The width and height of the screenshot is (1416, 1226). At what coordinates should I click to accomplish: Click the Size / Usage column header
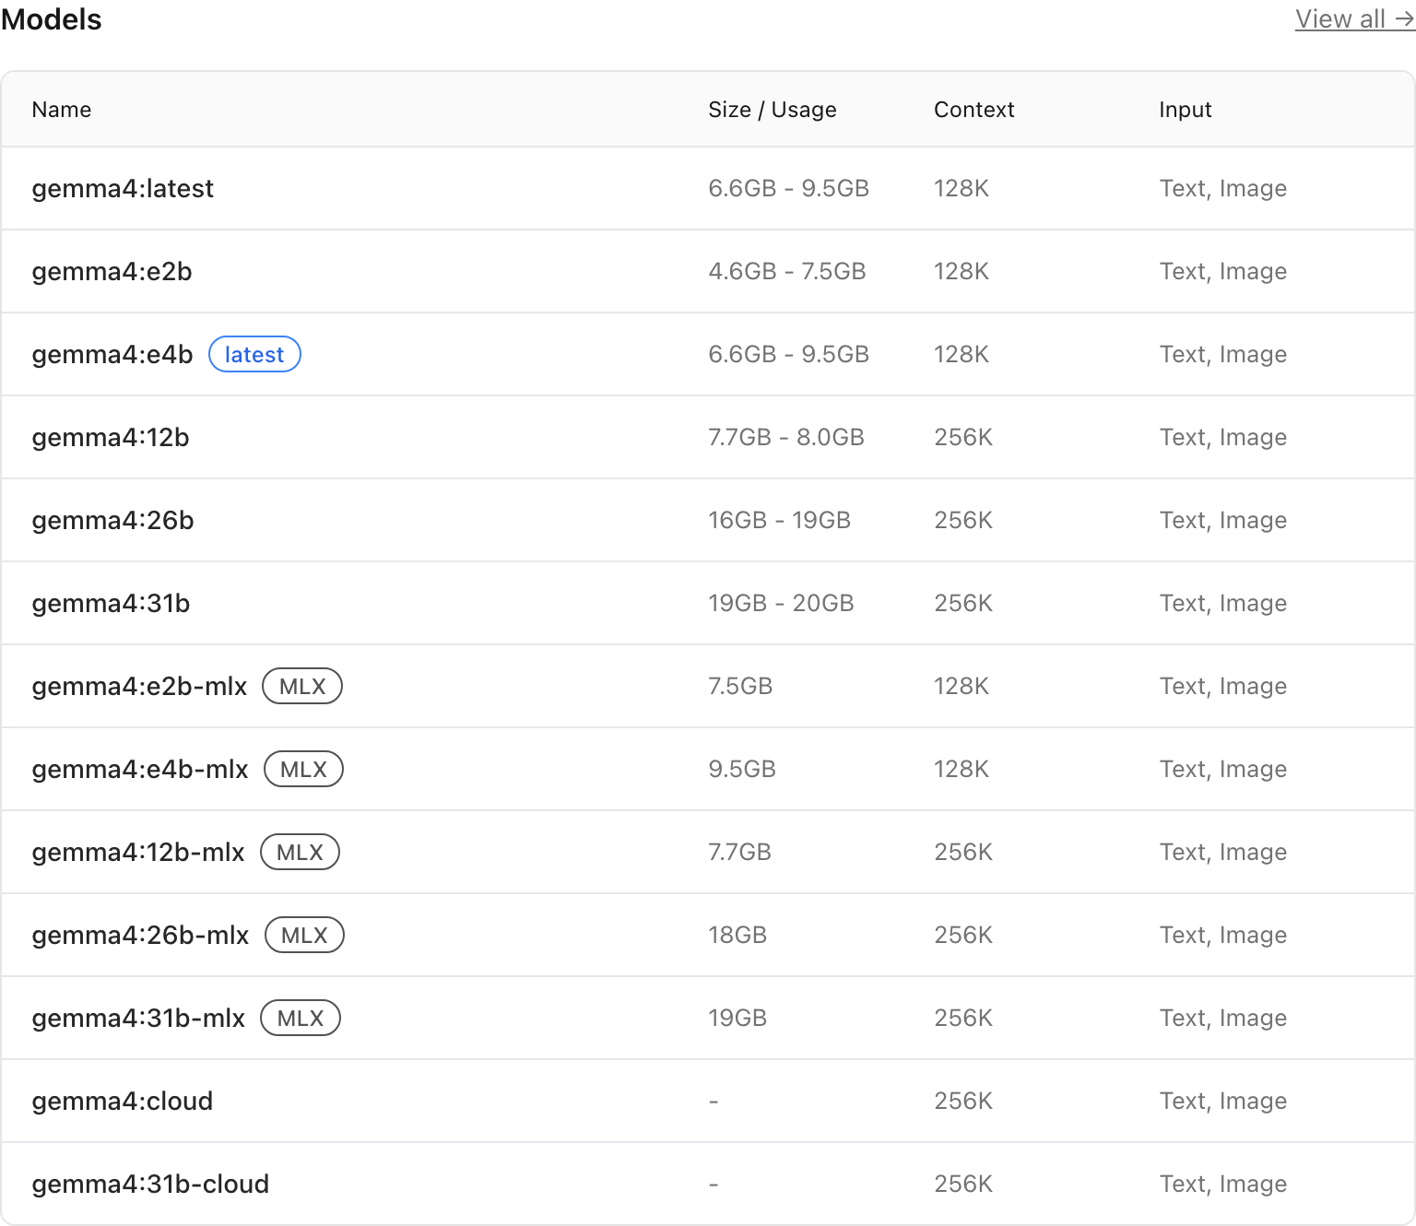point(773,109)
